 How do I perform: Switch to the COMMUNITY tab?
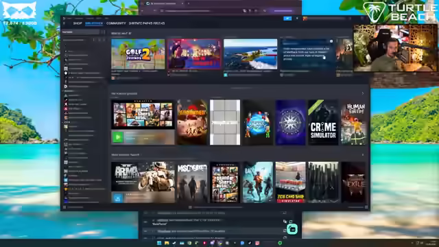click(116, 23)
